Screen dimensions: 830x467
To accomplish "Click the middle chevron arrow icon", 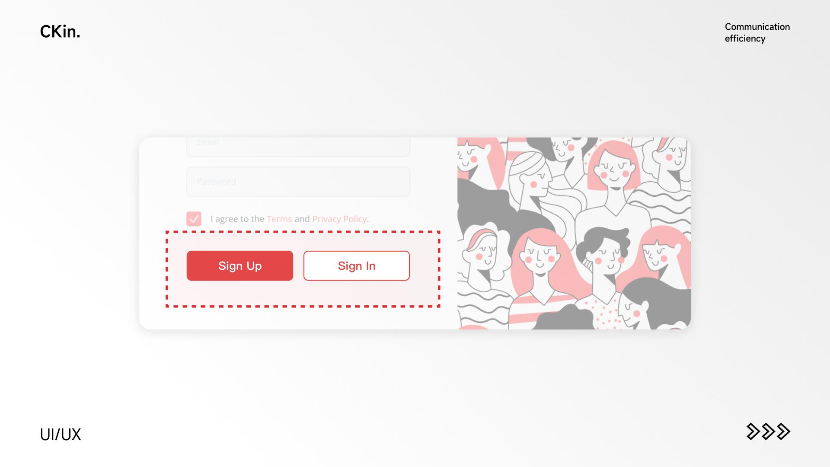I will 769,432.
